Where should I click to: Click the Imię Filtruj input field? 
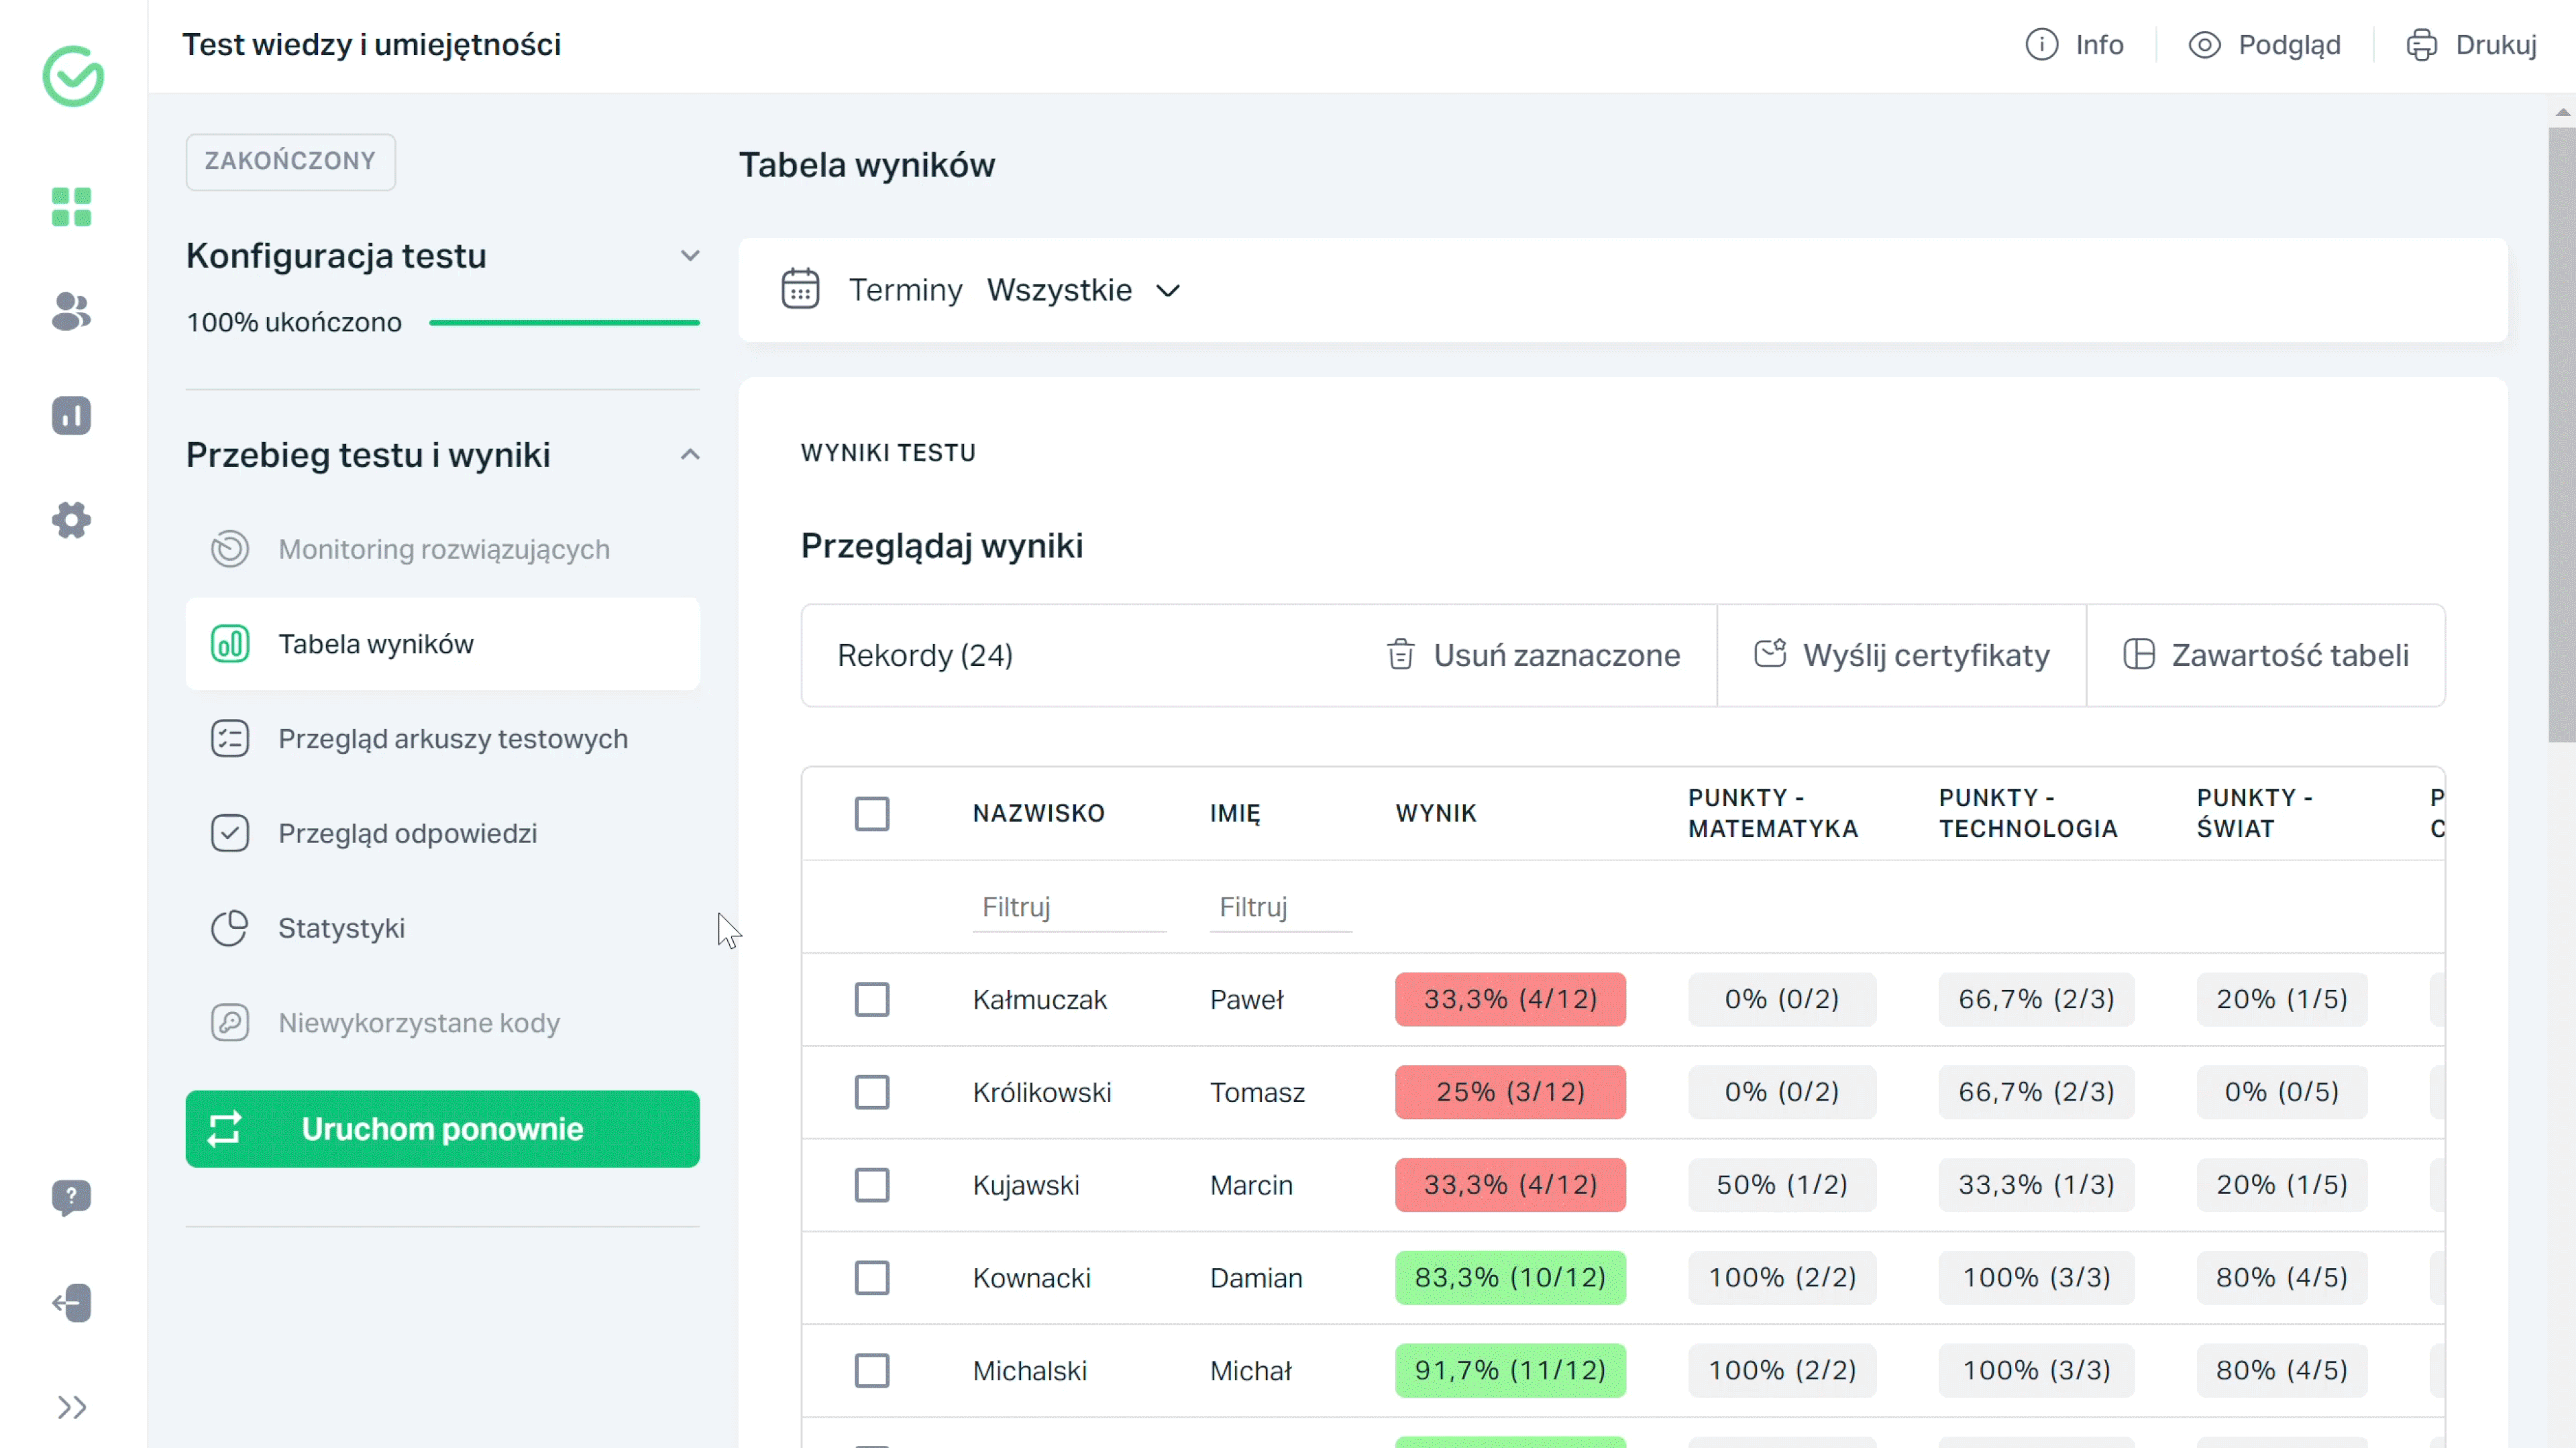coord(1280,907)
